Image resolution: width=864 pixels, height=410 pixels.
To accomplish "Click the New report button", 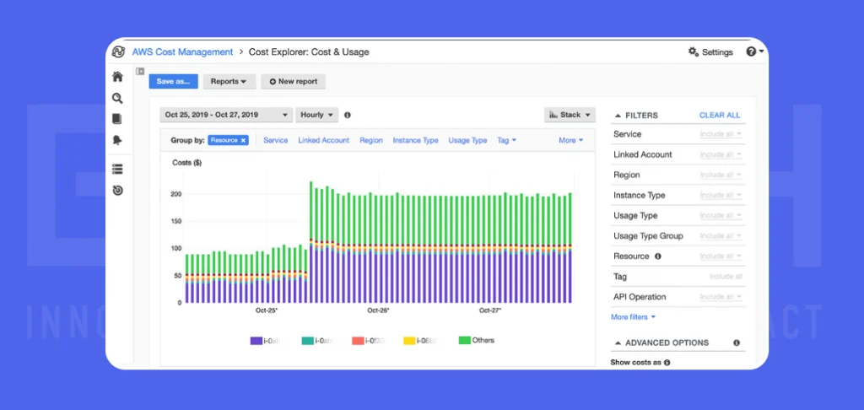I will tap(293, 81).
